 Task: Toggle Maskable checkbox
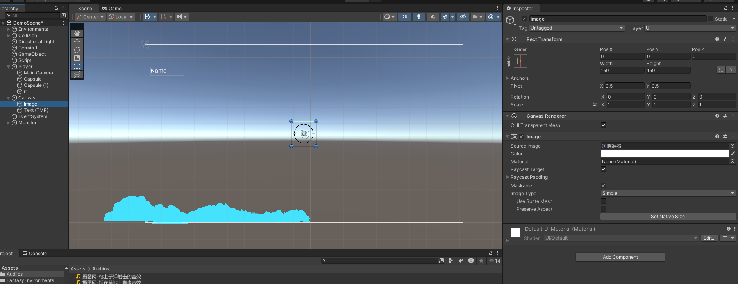pos(604,185)
